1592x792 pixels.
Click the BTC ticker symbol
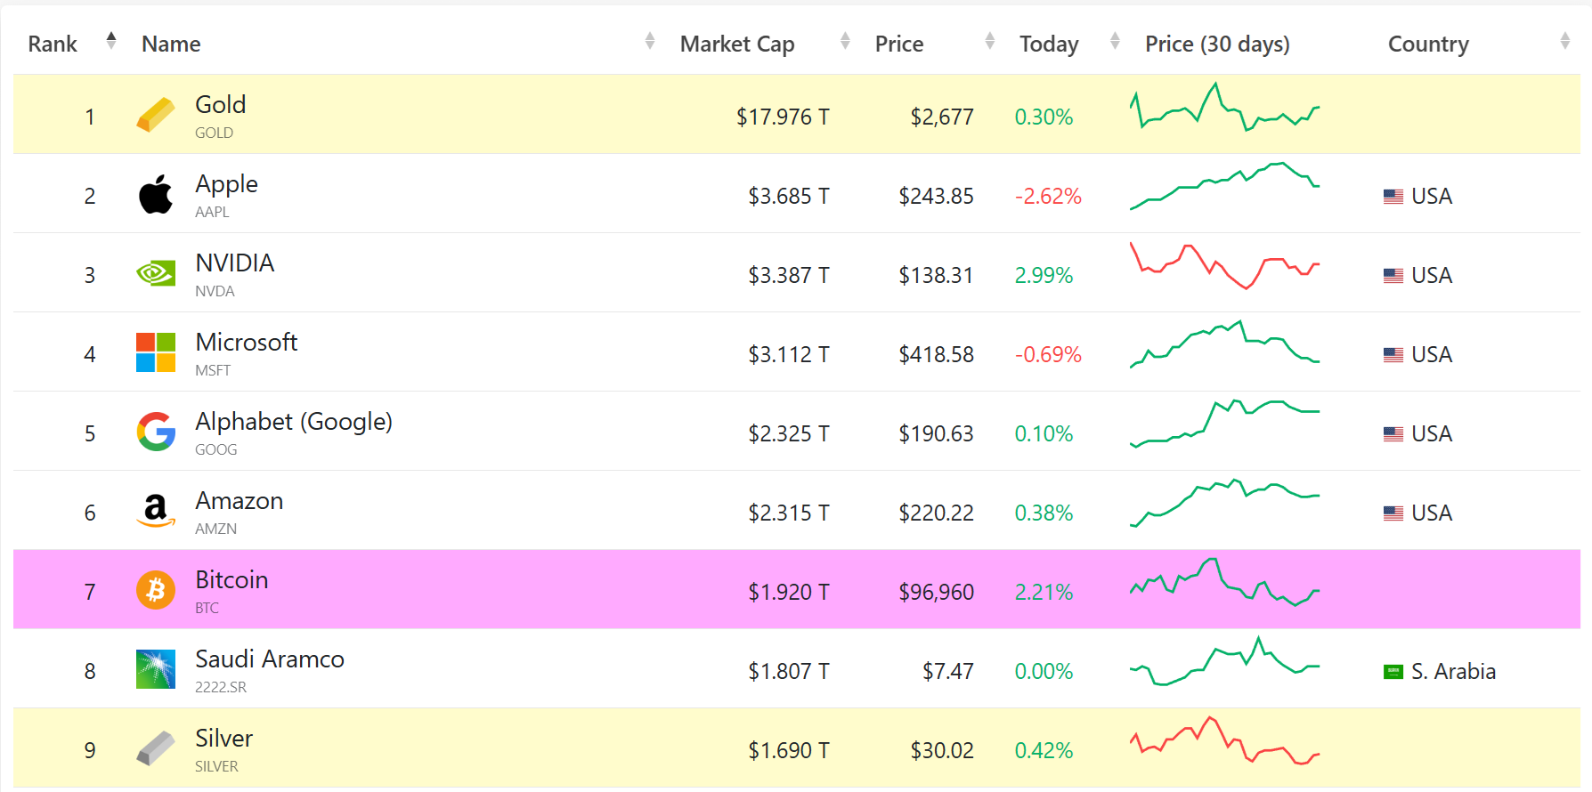coord(207,608)
